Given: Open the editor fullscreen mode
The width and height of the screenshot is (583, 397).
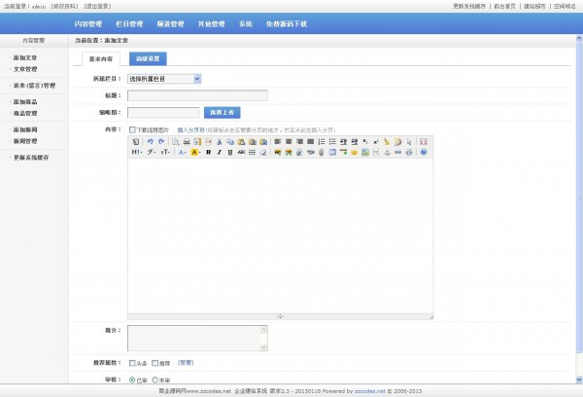Looking at the screenshot, I should pos(424,141).
